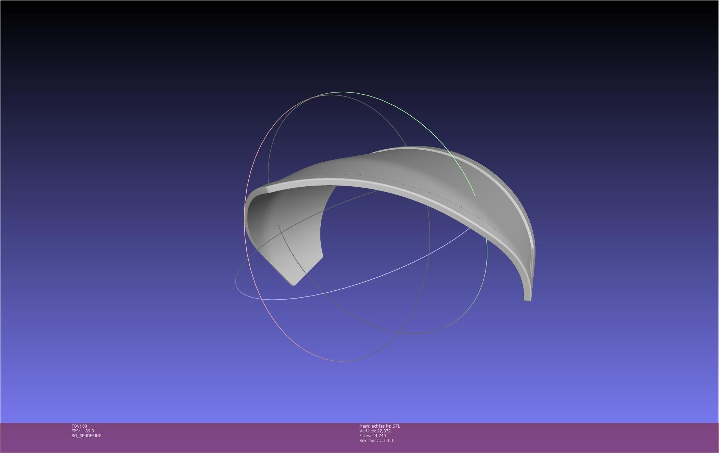Screen dimensions: 719x453
Task: Click the 'FOV: 60' status text
Action: tap(79, 426)
